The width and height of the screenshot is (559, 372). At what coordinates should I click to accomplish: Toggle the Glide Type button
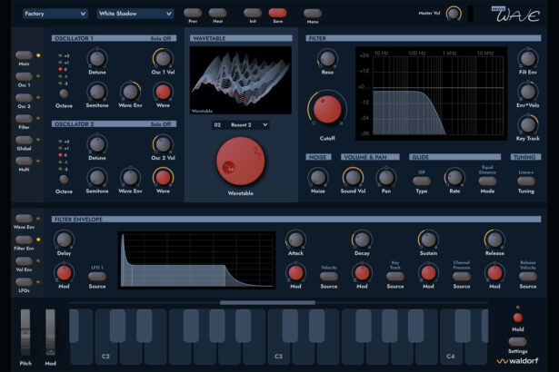422,181
